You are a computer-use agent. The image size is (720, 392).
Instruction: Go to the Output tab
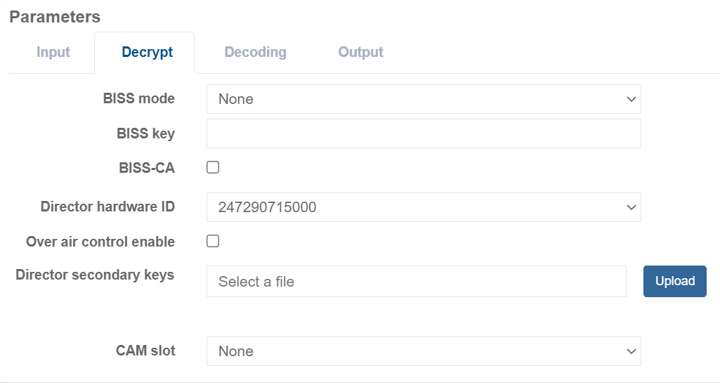(360, 53)
